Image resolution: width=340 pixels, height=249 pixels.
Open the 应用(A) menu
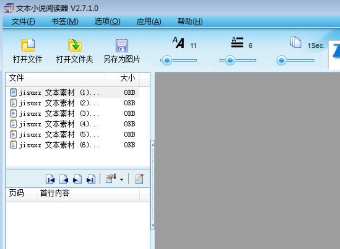[149, 21]
